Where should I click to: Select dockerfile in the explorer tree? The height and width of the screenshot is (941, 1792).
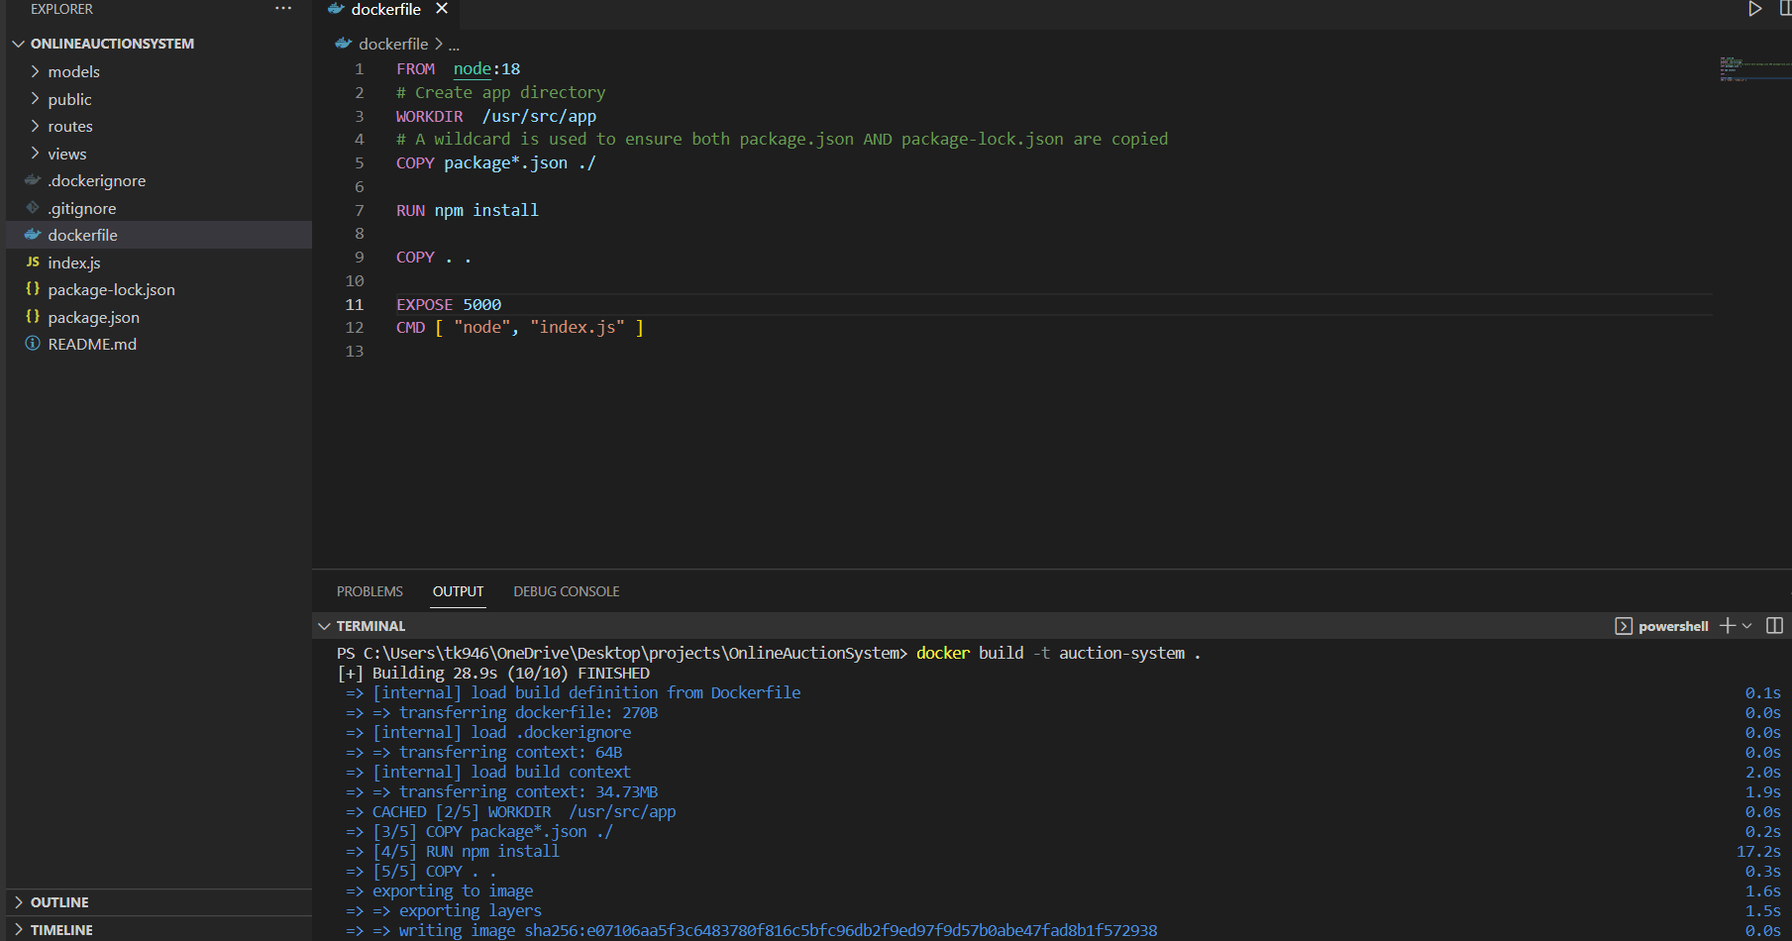(x=159, y=235)
